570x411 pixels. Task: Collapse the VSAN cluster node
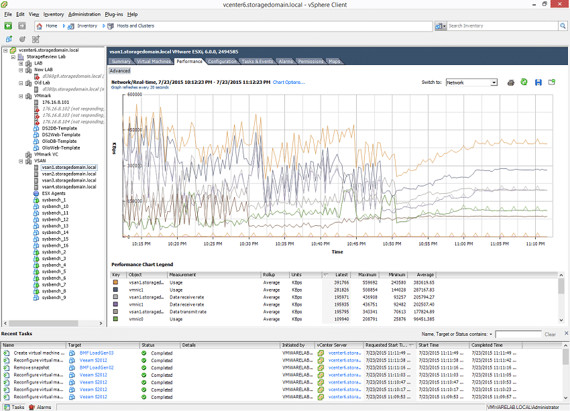tap(21, 161)
